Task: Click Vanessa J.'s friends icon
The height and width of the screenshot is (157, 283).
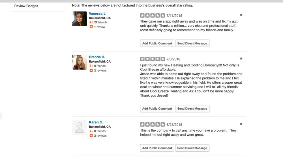Action: coord(91,22)
